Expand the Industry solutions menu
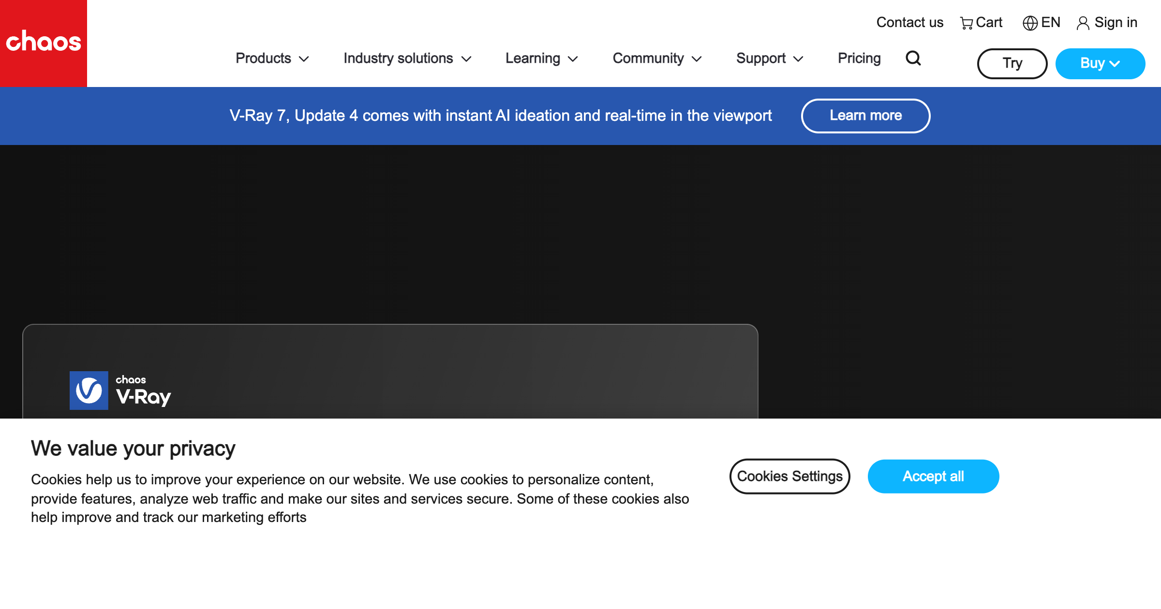1161x609 pixels. pos(407,58)
